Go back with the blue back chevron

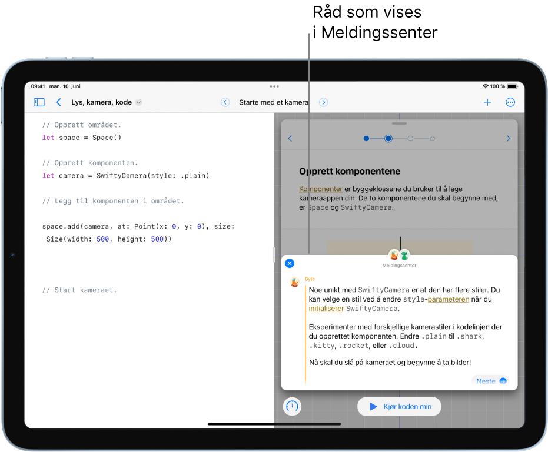(58, 102)
